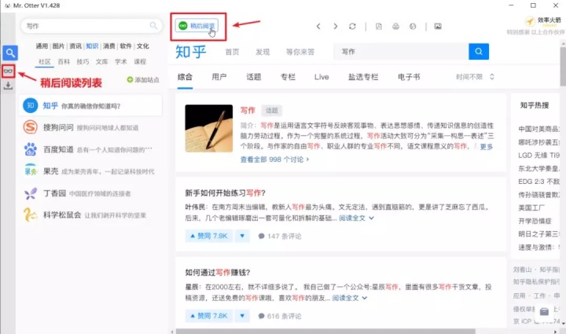Switch to the 用户 results tab
Viewport: 566px width, 334px height.
pos(219,77)
